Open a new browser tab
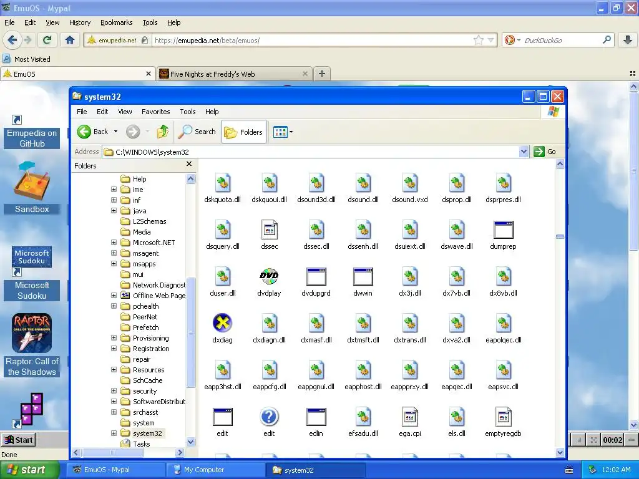This screenshot has height=479, width=639. [x=321, y=74]
